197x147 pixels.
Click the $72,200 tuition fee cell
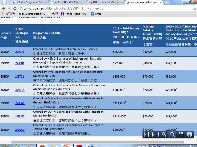pyautogui.click(x=118, y=63)
